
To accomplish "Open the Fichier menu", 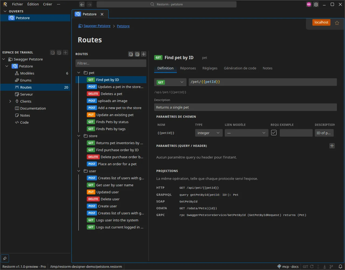I will point(18,4).
